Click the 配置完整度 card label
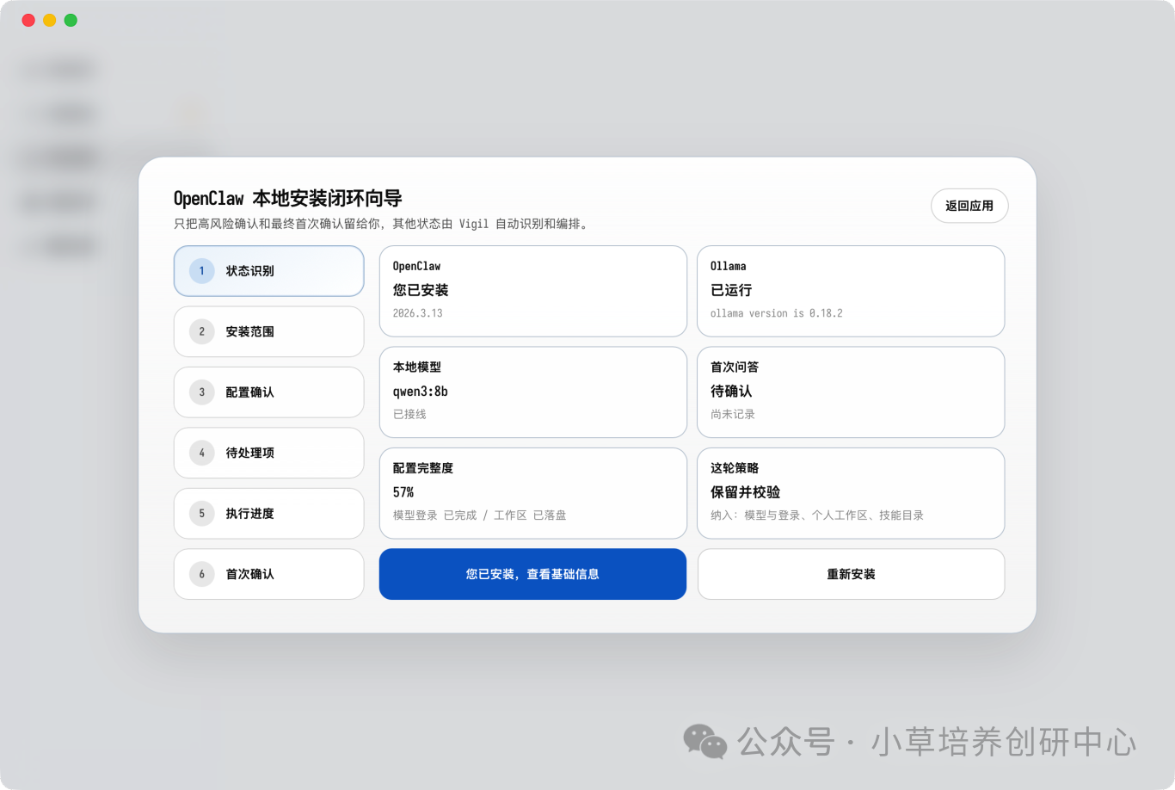This screenshot has height=790, width=1175. [x=423, y=468]
